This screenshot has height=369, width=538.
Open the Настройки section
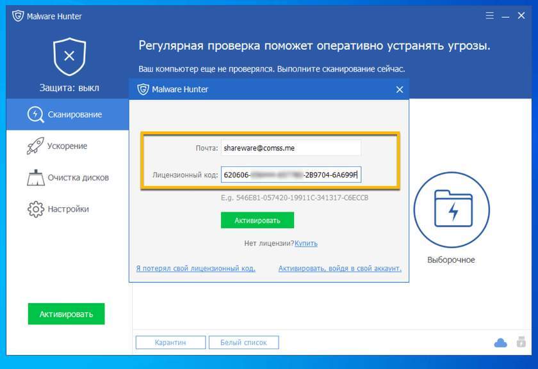[69, 209]
